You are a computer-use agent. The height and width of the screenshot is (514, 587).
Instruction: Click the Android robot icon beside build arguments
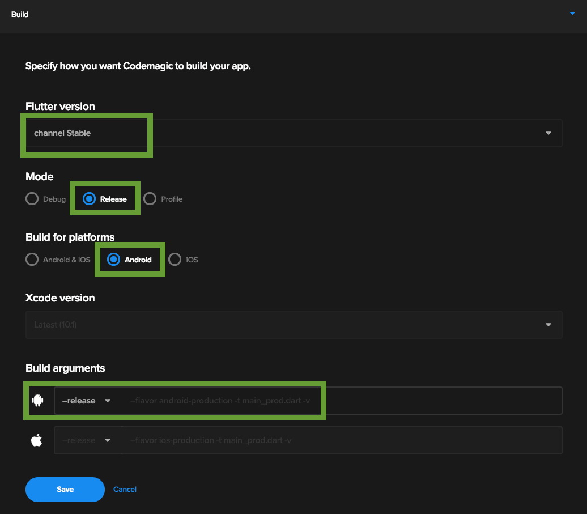coord(36,400)
